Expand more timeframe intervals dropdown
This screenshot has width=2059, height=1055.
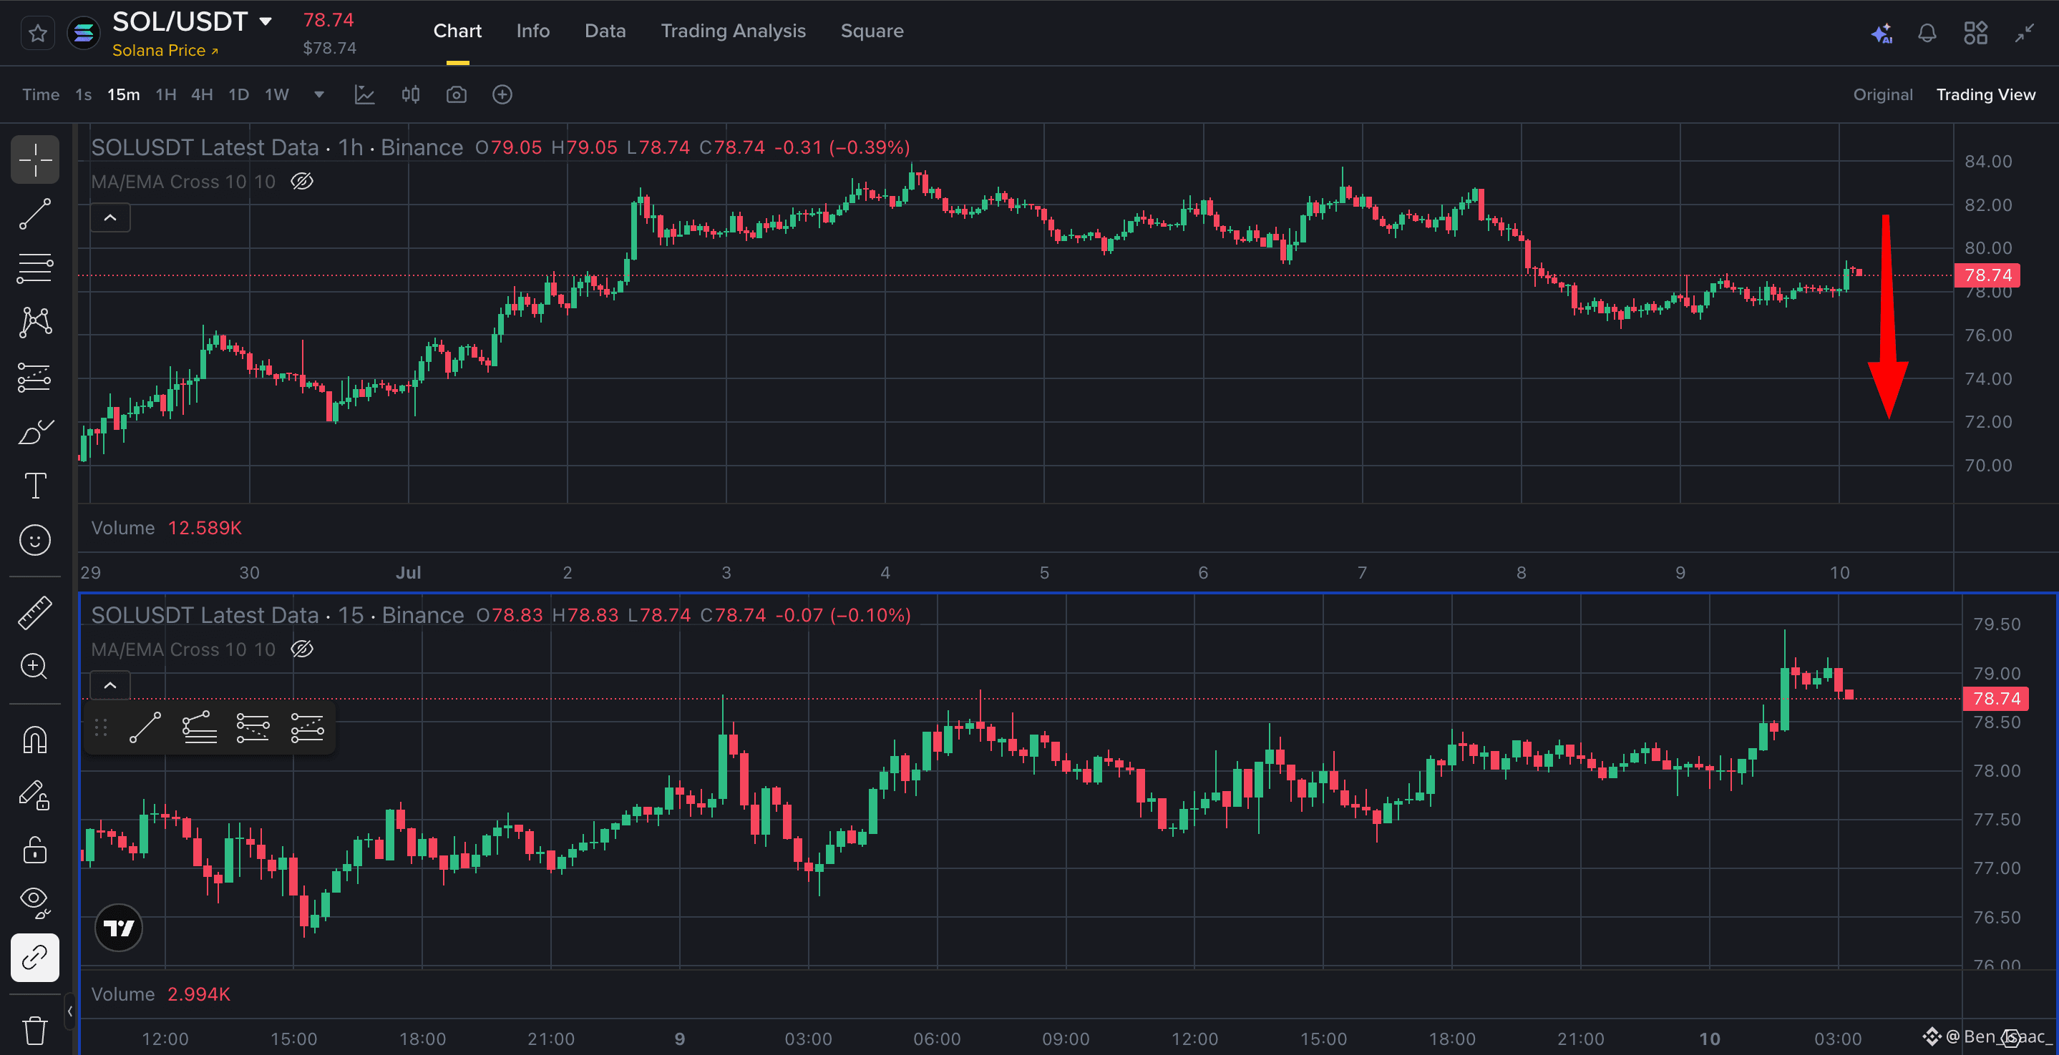pos(319,94)
